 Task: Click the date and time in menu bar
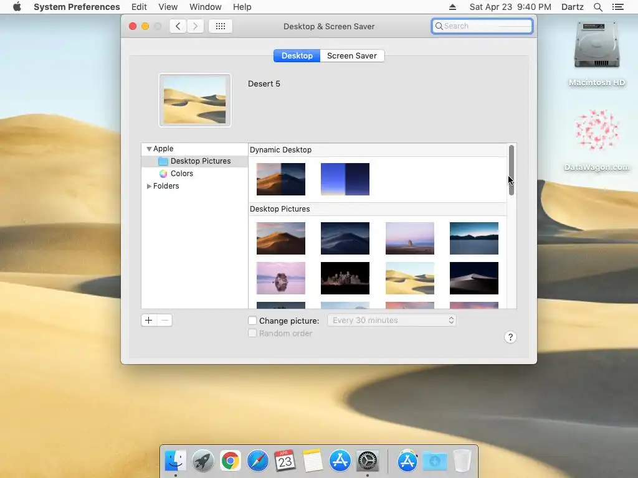point(510,7)
